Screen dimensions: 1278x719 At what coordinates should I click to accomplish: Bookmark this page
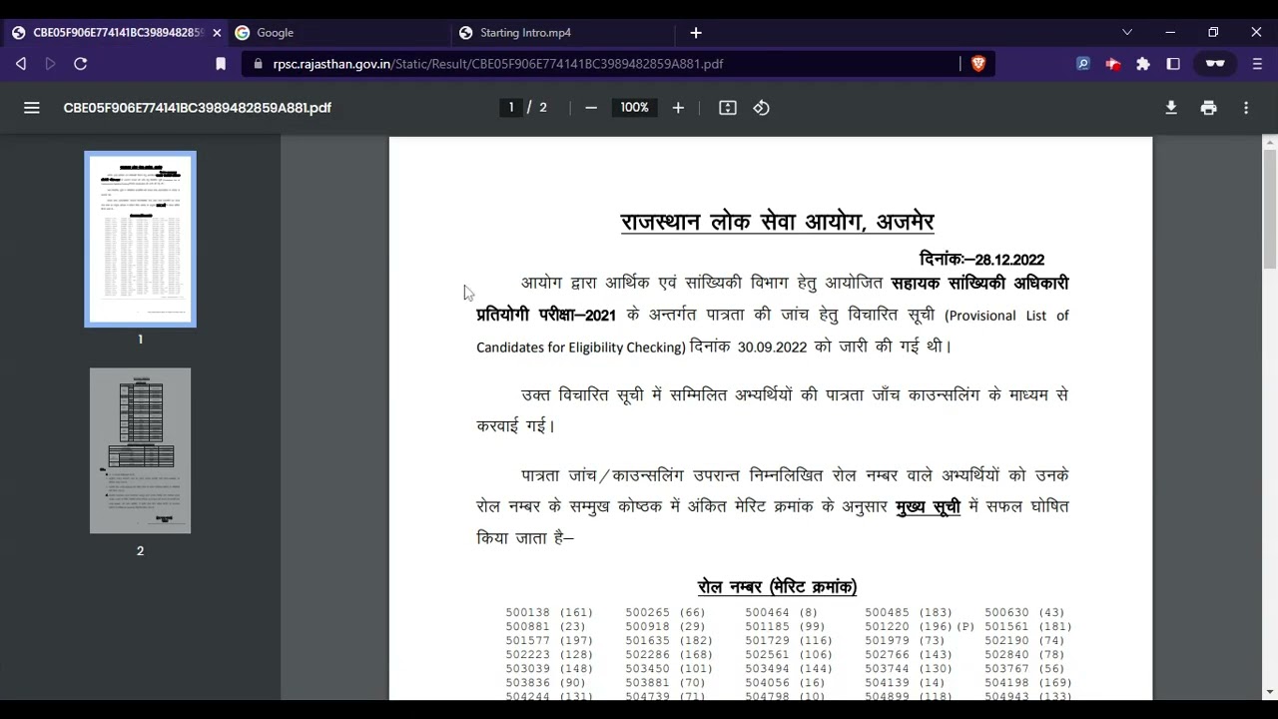point(221,64)
